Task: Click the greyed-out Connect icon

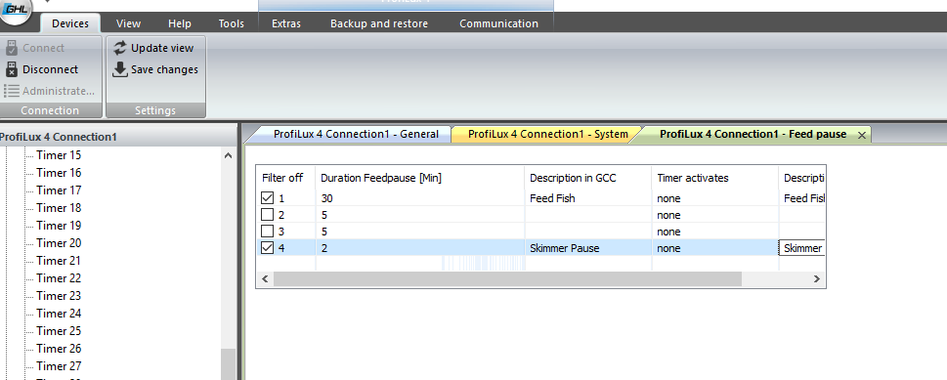Action: 12,48
